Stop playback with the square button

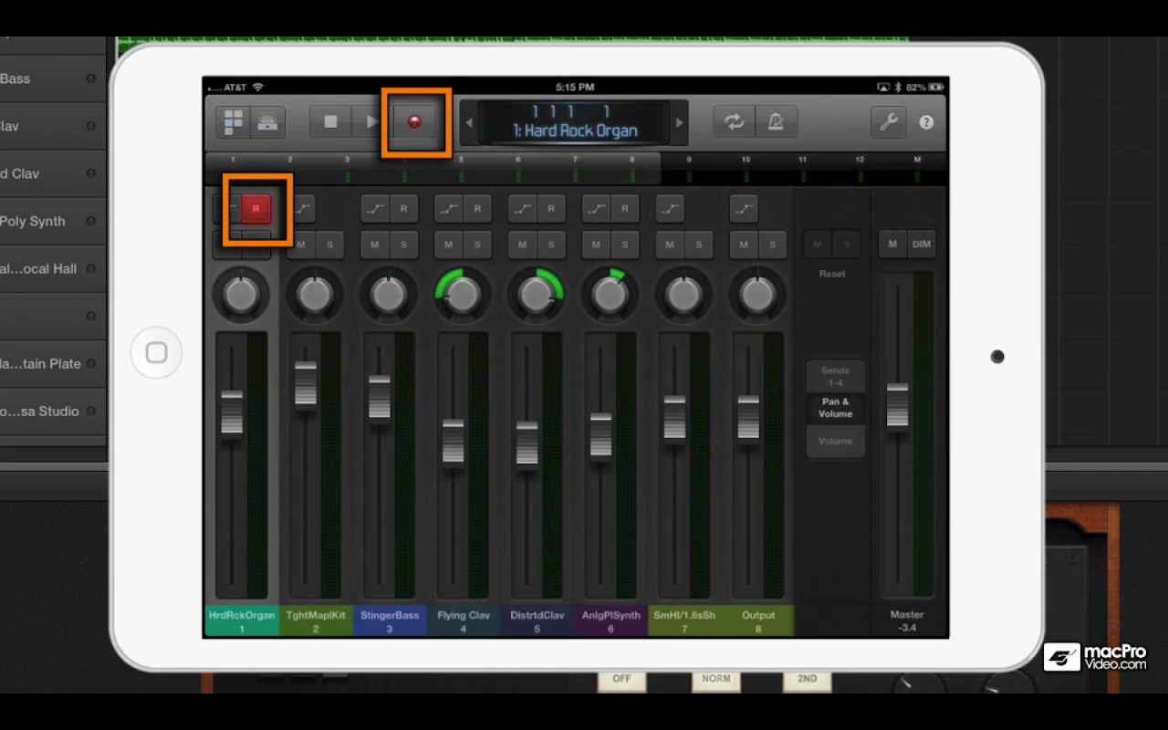click(330, 121)
